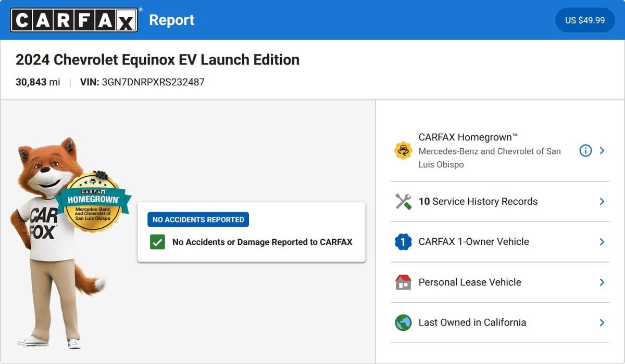This screenshot has width=625, height=364.
Task: Open the CARFAX Homegrown info icon
Action: click(585, 151)
